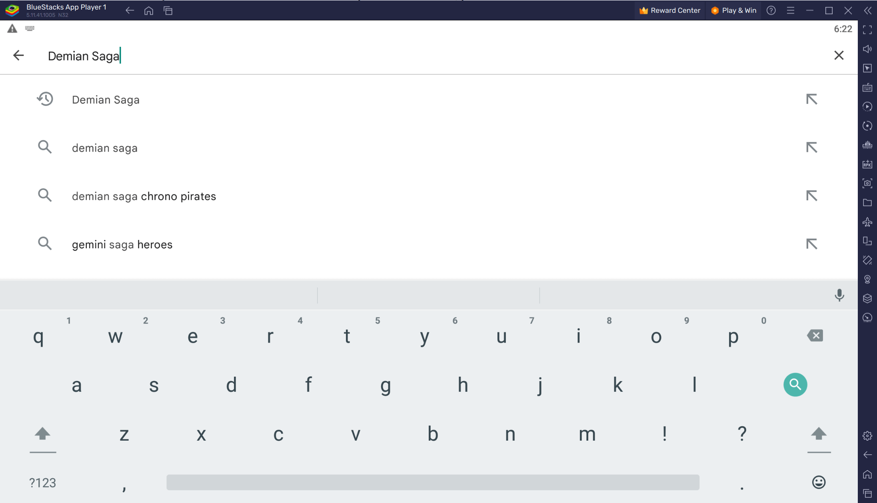877x503 pixels.
Task: Open Play & Win
Action: (x=734, y=10)
